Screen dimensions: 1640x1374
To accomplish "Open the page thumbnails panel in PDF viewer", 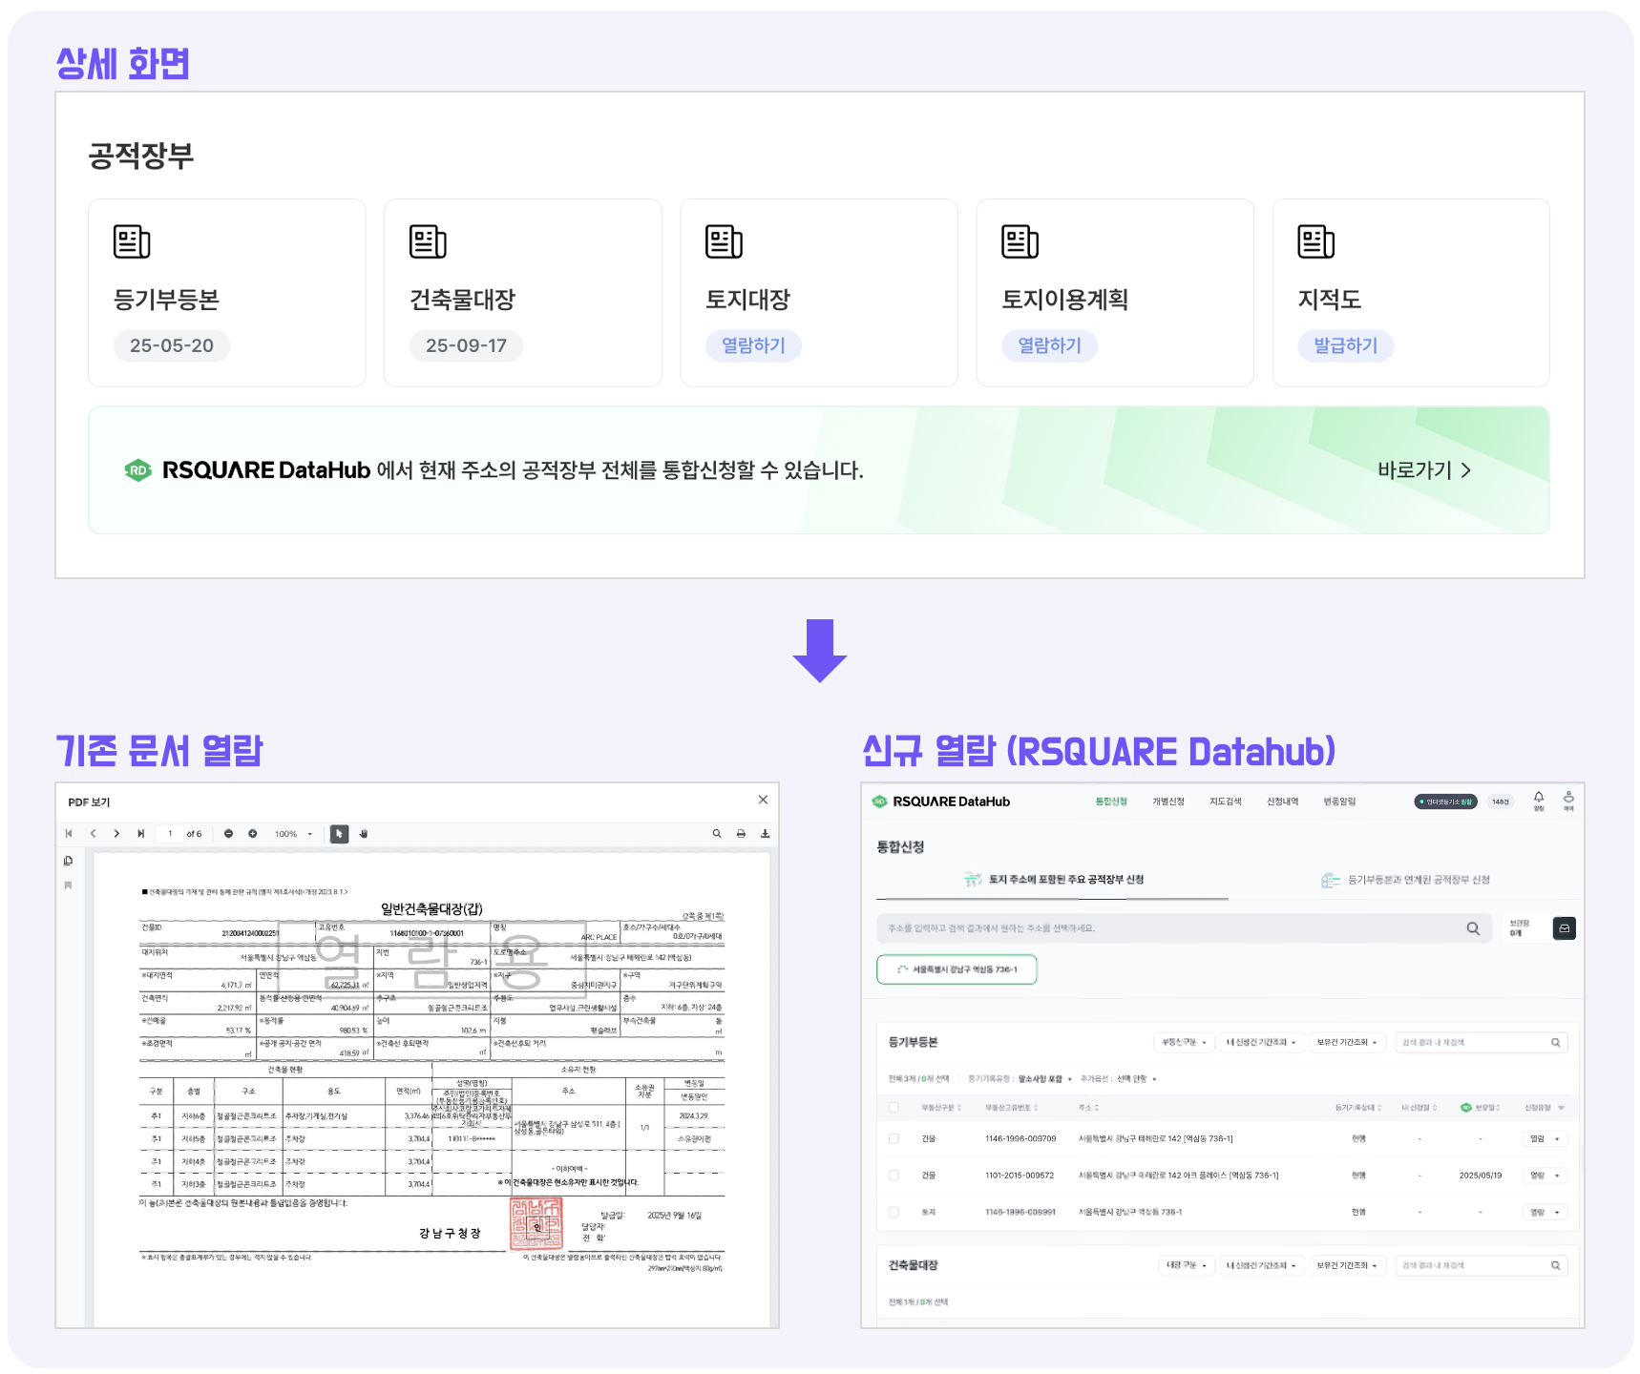I will click(68, 861).
